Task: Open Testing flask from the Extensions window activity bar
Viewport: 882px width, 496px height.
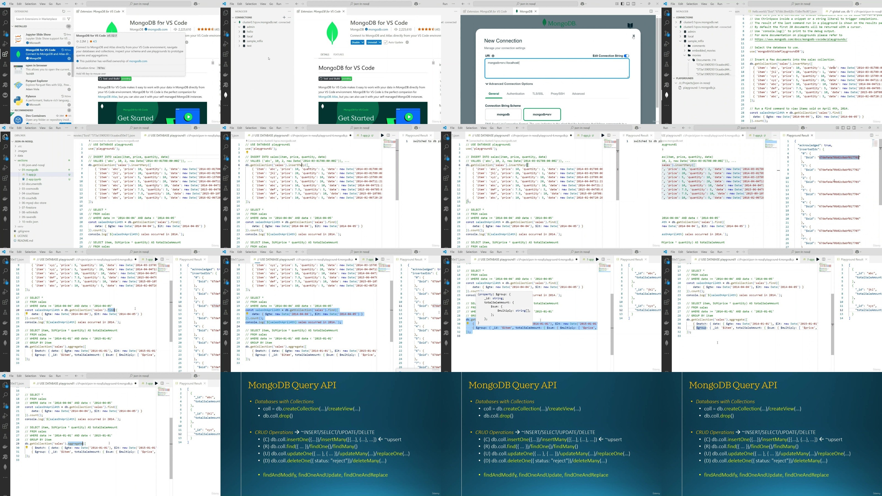Action: [5, 64]
